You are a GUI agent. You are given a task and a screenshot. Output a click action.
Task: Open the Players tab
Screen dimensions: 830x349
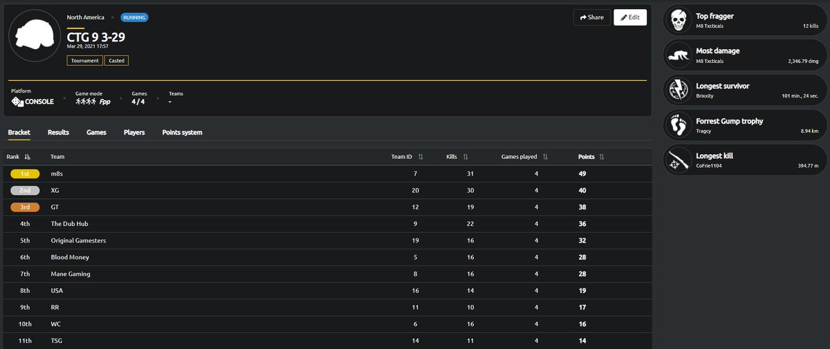(x=134, y=132)
